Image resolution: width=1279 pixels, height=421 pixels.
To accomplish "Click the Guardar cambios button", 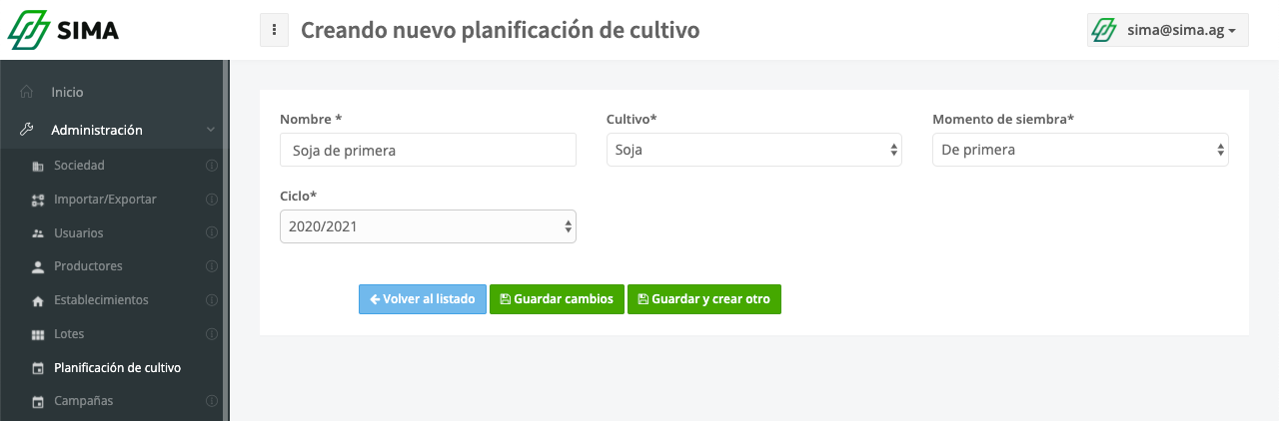I will point(557,299).
